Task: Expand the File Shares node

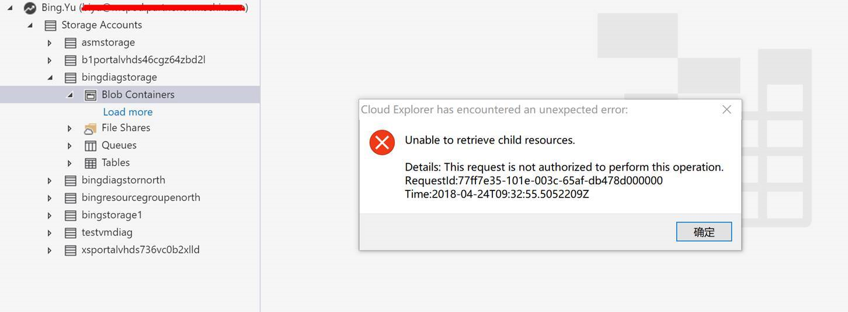Action: [69, 128]
